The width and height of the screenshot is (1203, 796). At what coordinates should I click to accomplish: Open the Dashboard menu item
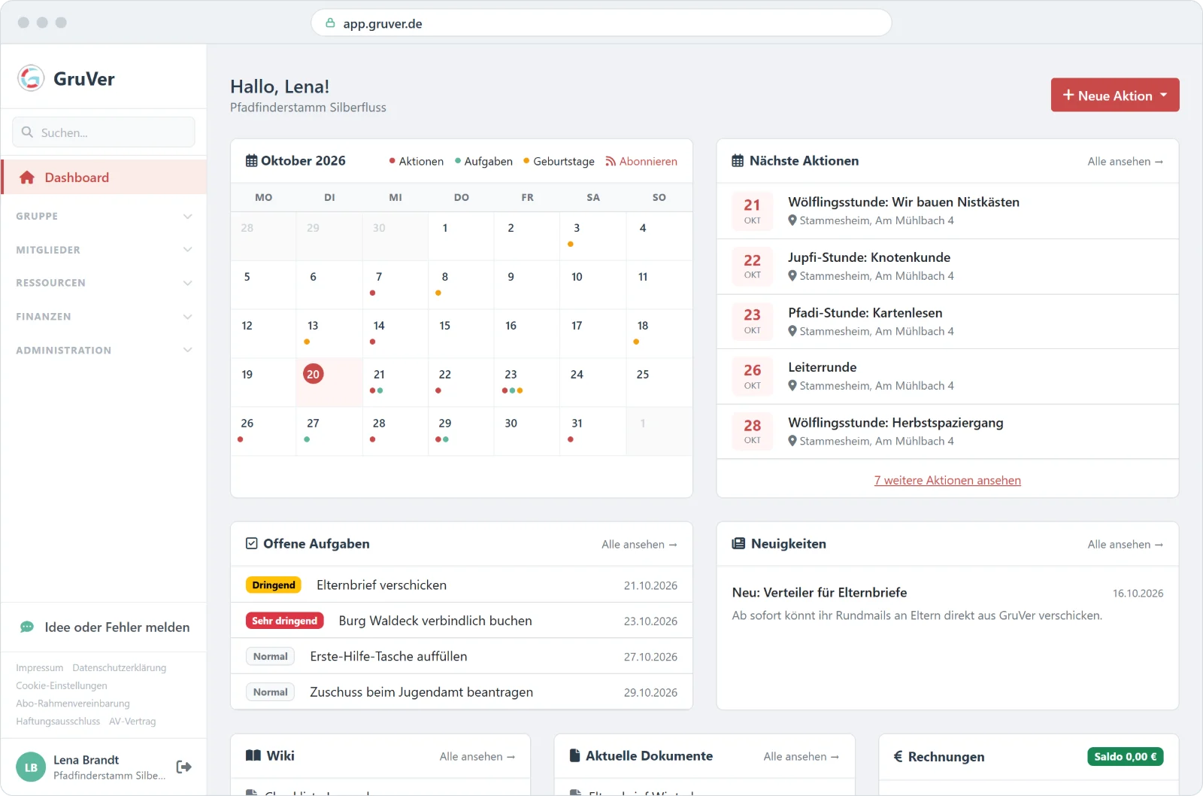pos(104,177)
